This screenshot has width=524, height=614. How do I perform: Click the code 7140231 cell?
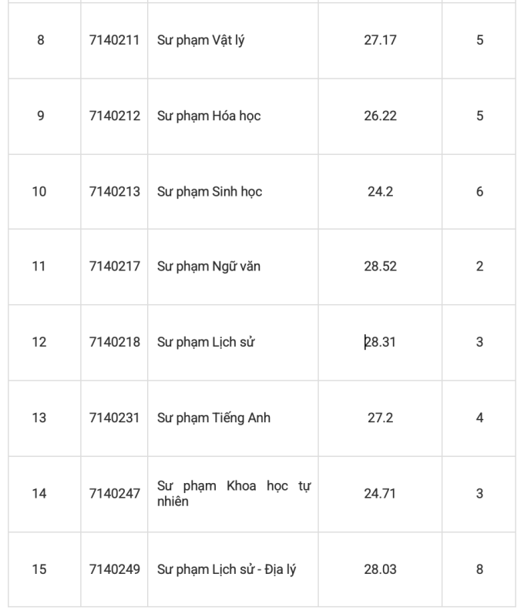(114, 418)
